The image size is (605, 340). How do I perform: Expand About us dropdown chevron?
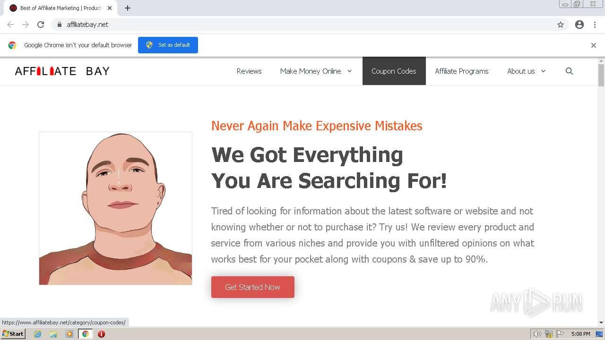pyautogui.click(x=543, y=71)
